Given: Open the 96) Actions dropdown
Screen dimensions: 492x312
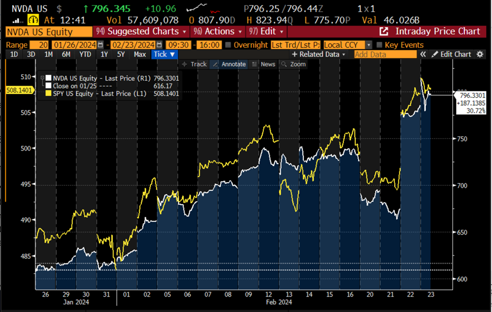Looking at the screenshot, I should [218, 32].
